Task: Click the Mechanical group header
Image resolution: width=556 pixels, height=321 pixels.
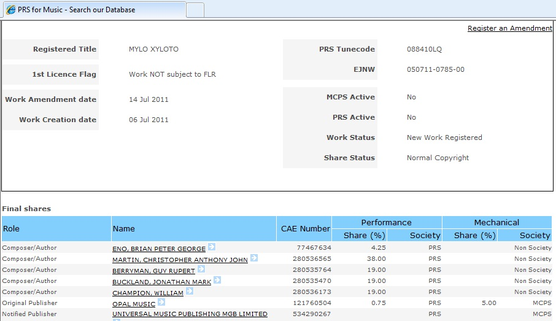Action: click(x=497, y=222)
